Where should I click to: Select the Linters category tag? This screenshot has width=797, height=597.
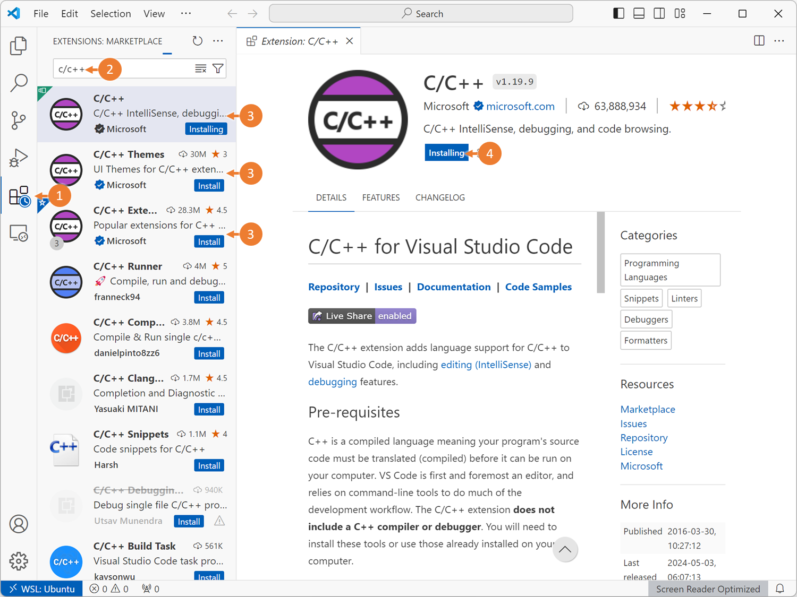click(x=684, y=298)
